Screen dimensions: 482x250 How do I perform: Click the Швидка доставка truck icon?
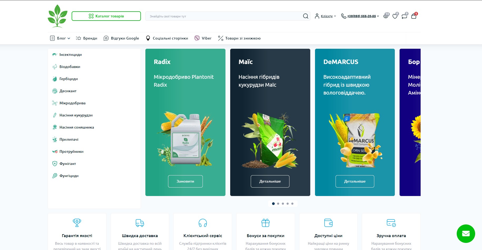[x=140, y=223]
